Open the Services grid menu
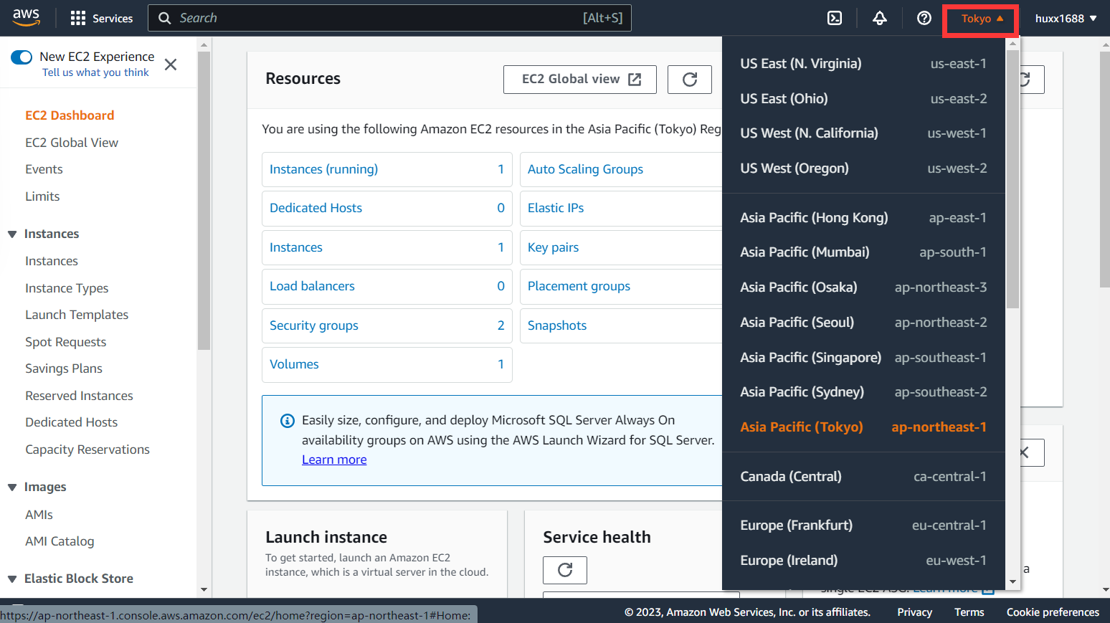This screenshot has height=623, width=1110. [x=101, y=18]
